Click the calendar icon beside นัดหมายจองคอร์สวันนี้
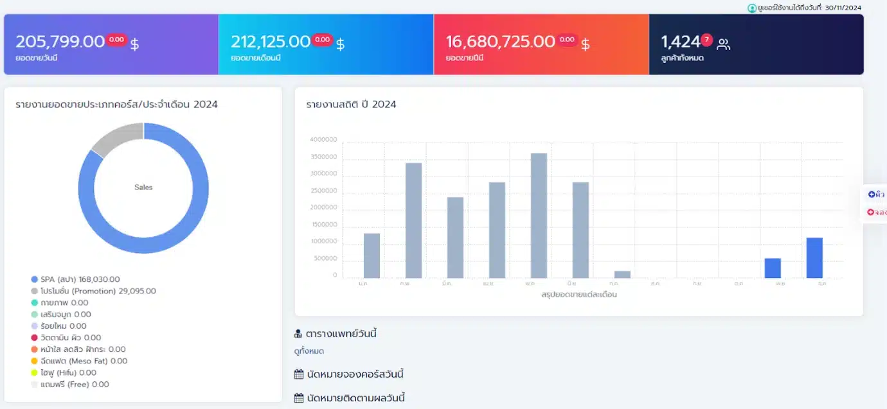This screenshot has height=409, width=887. [x=298, y=374]
